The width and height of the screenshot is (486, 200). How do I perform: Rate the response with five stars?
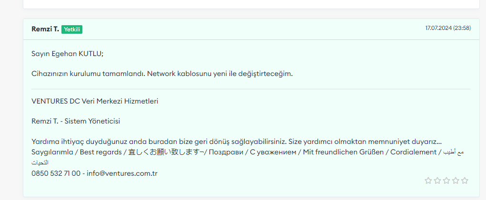465,181
